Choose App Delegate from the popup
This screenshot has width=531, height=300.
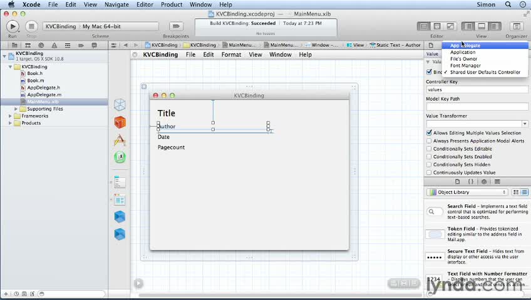pyautogui.click(x=485, y=45)
